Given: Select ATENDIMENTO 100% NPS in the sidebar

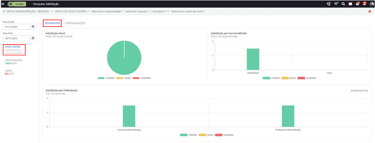Looking at the screenshot, I should click(x=14, y=62).
